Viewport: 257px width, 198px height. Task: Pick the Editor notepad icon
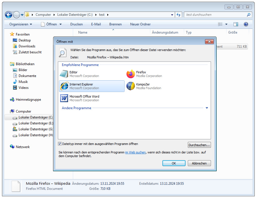64,74
